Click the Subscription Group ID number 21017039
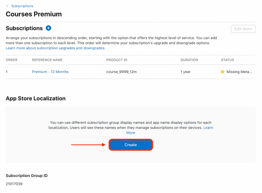 (x=14, y=184)
